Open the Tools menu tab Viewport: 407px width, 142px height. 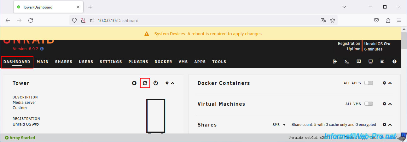click(219, 62)
